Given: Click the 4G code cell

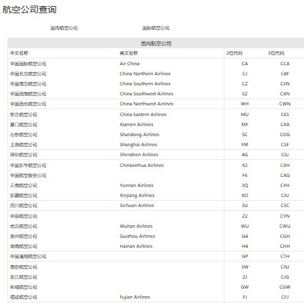Looking at the screenshot, I should (x=244, y=154).
